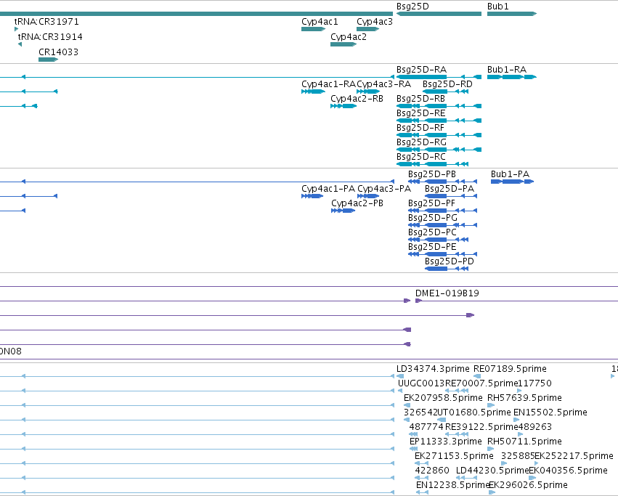Image resolution: width=618 pixels, height=496 pixels.
Task: Click the RE07189.5prime EST
Action: [x=477, y=376]
